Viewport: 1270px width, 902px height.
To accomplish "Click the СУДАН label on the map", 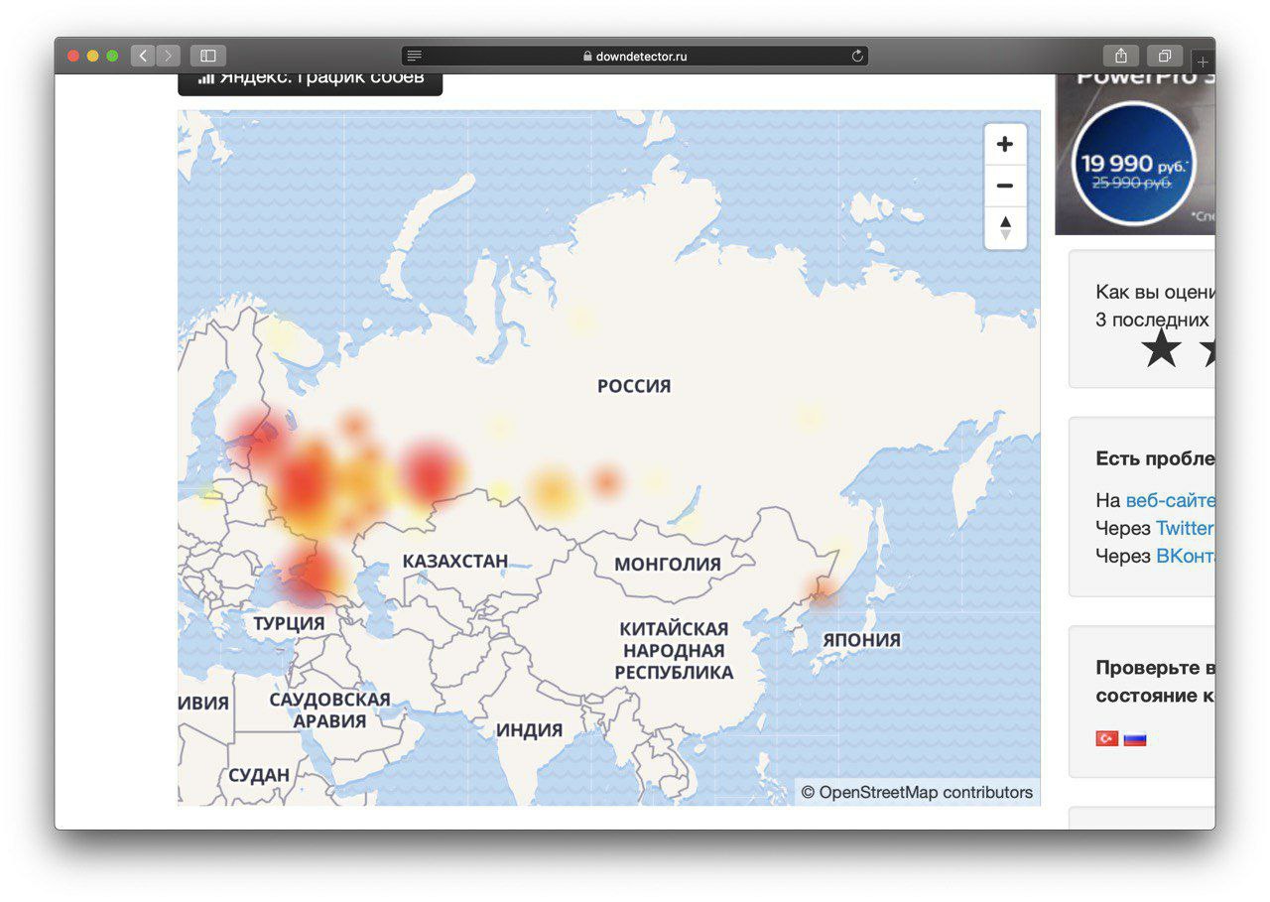I will click(259, 775).
